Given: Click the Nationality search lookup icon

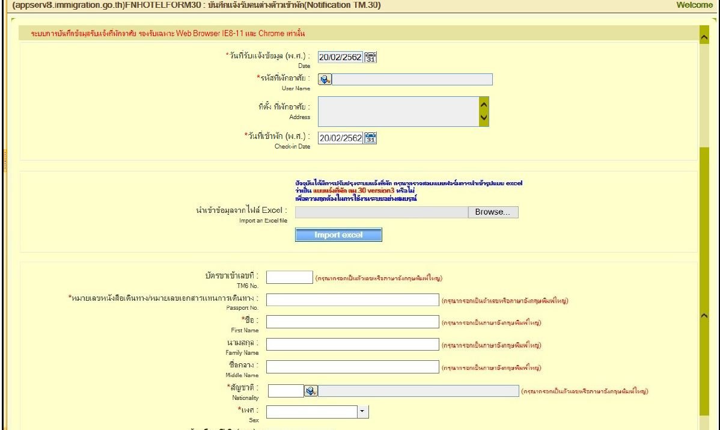Looking at the screenshot, I should click(x=311, y=391).
